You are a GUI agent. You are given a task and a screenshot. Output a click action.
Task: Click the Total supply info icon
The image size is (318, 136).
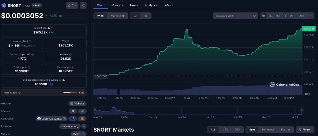29,67
